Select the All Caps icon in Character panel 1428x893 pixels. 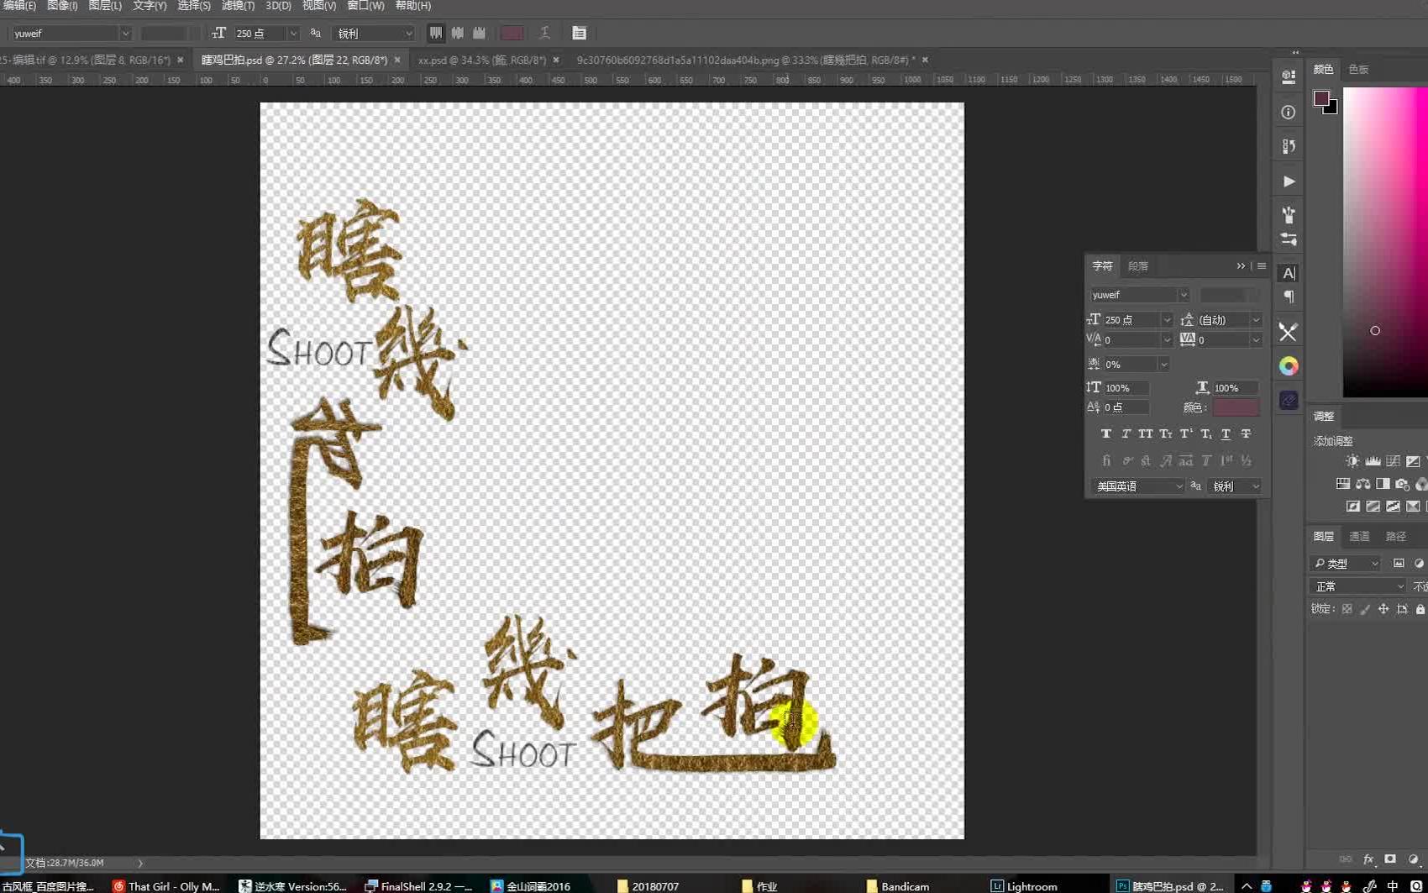[x=1145, y=433]
